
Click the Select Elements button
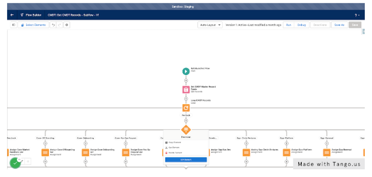click(33, 25)
